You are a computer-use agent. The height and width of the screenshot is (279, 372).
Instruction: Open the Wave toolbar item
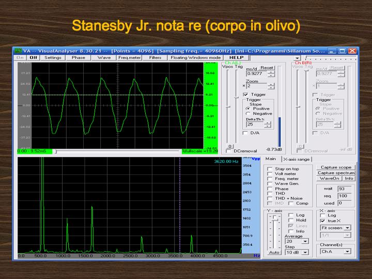click(104, 58)
